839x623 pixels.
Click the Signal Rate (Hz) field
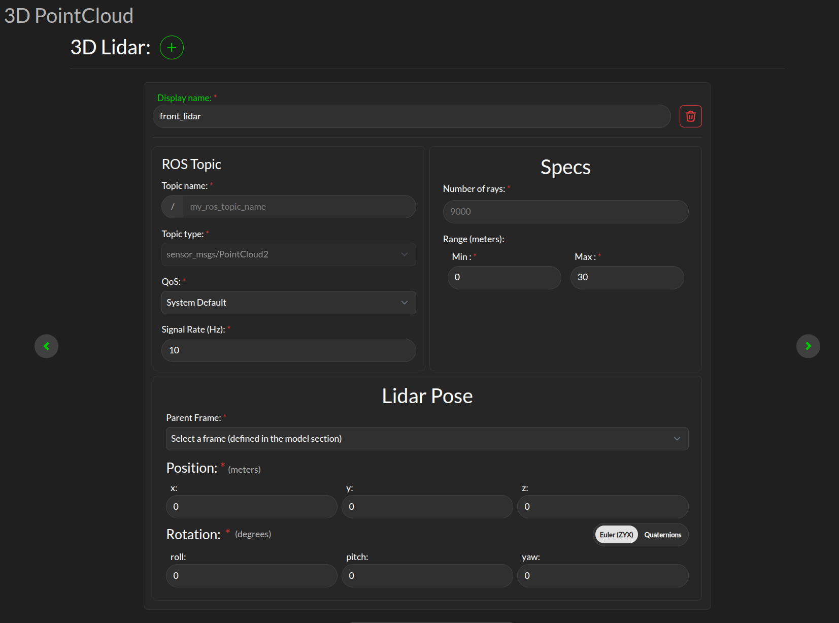tap(288, 350)
